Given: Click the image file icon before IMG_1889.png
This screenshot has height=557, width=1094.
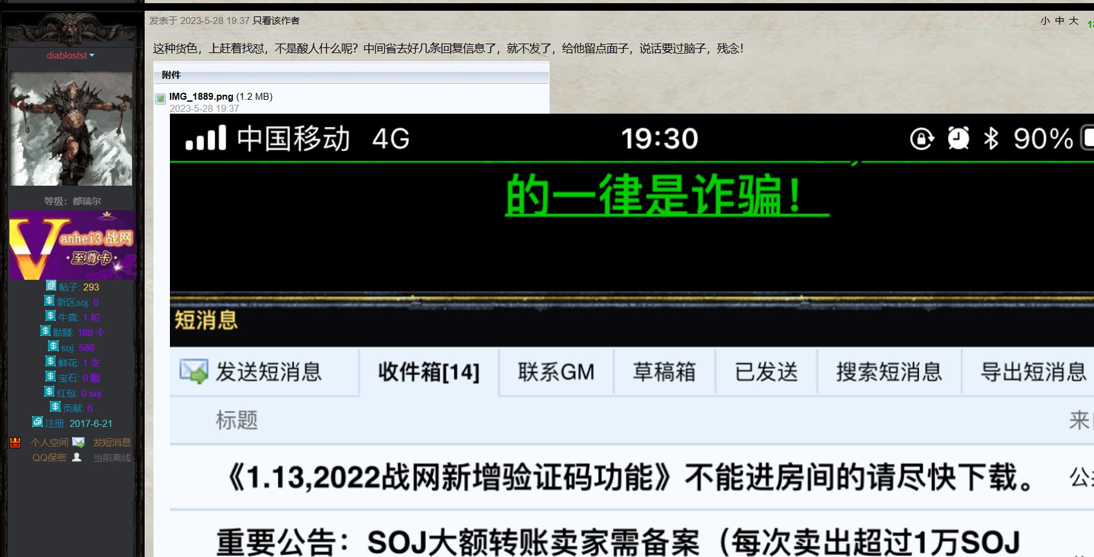Looking at the screenshot, I should tap(160, 99).
